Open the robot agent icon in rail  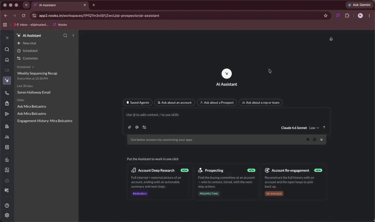(7, 181)
